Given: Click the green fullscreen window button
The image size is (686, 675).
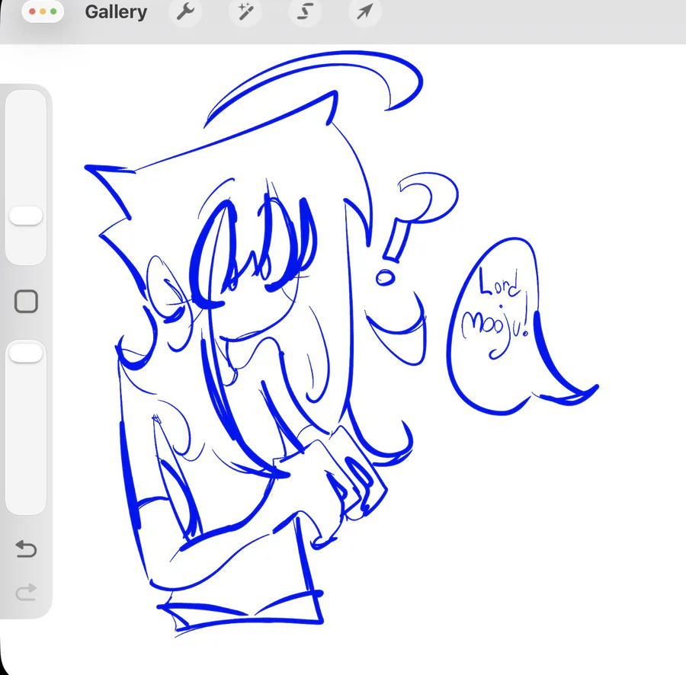Looking at the screenshot, I should [x=53, y=11].
